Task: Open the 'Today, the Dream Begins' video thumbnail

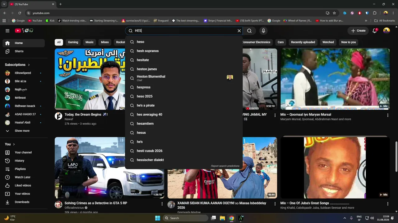Action: pyautogui.click(x=90, y=79)
